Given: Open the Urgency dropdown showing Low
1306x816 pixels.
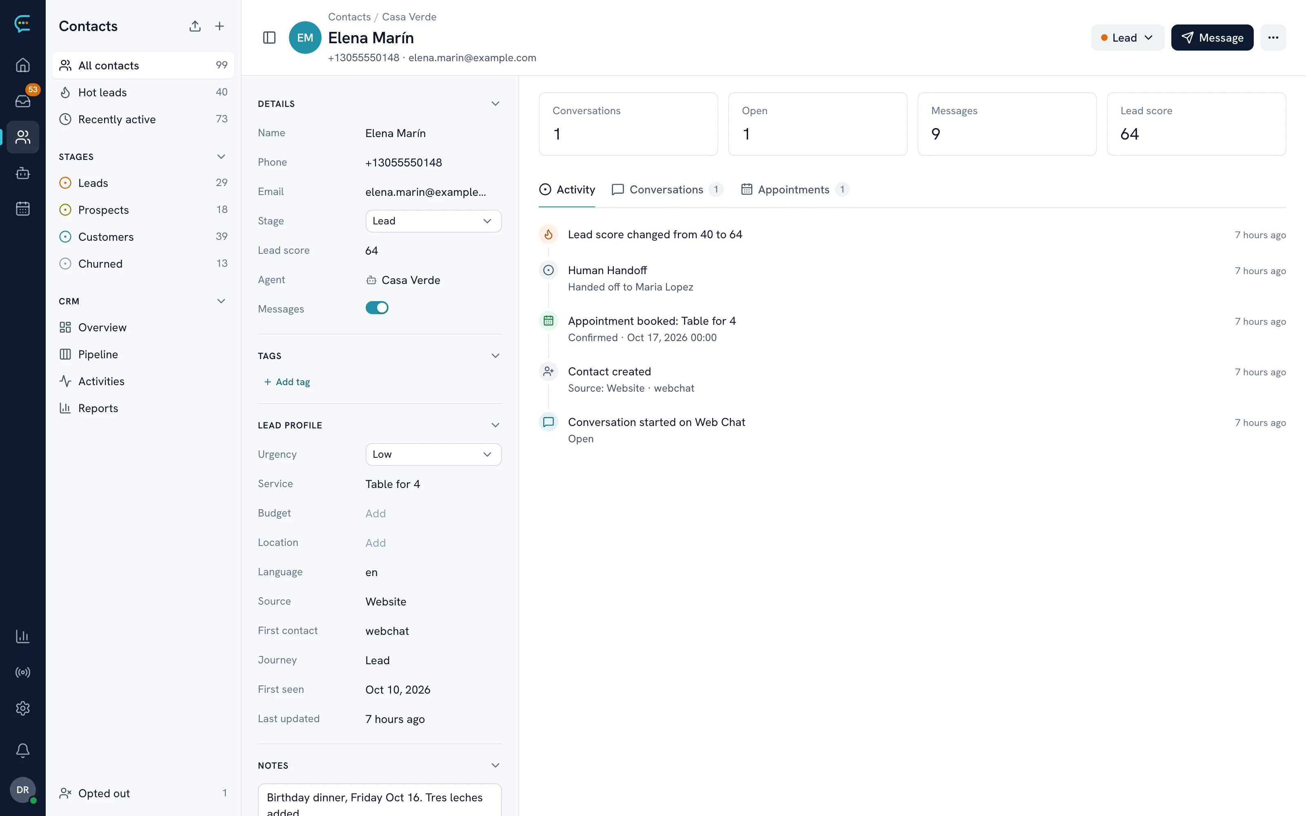Looking at the screenshot, I should [x=433, y=455].
